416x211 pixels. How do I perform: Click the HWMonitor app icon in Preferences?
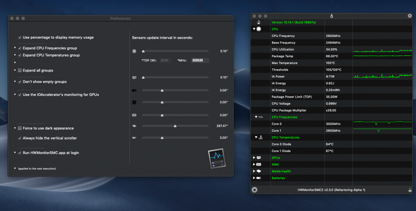(217, 159)
